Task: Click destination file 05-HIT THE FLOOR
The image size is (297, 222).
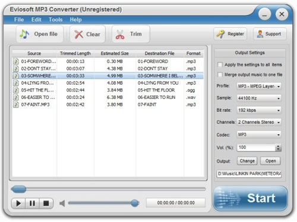Action: [x=156, y=90]
